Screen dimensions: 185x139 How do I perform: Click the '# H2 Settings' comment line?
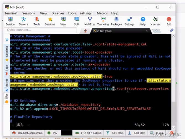23,101
